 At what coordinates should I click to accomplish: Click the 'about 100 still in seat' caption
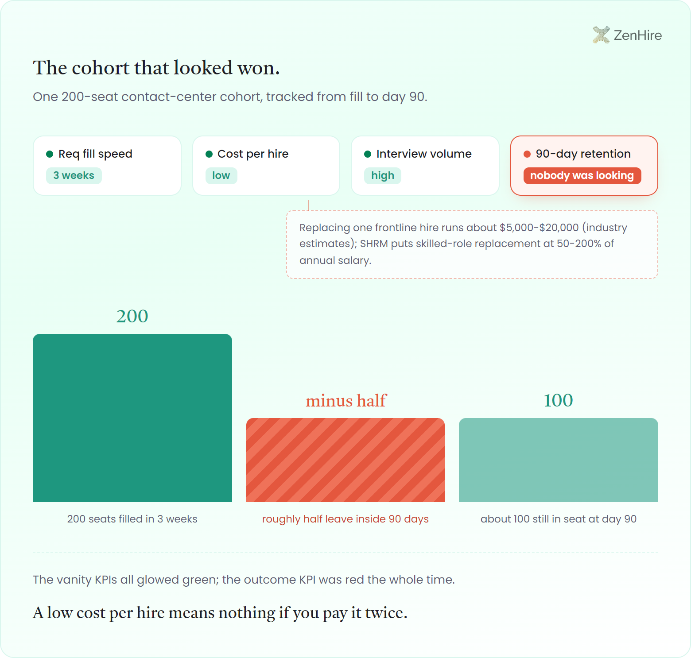point(559,519)
